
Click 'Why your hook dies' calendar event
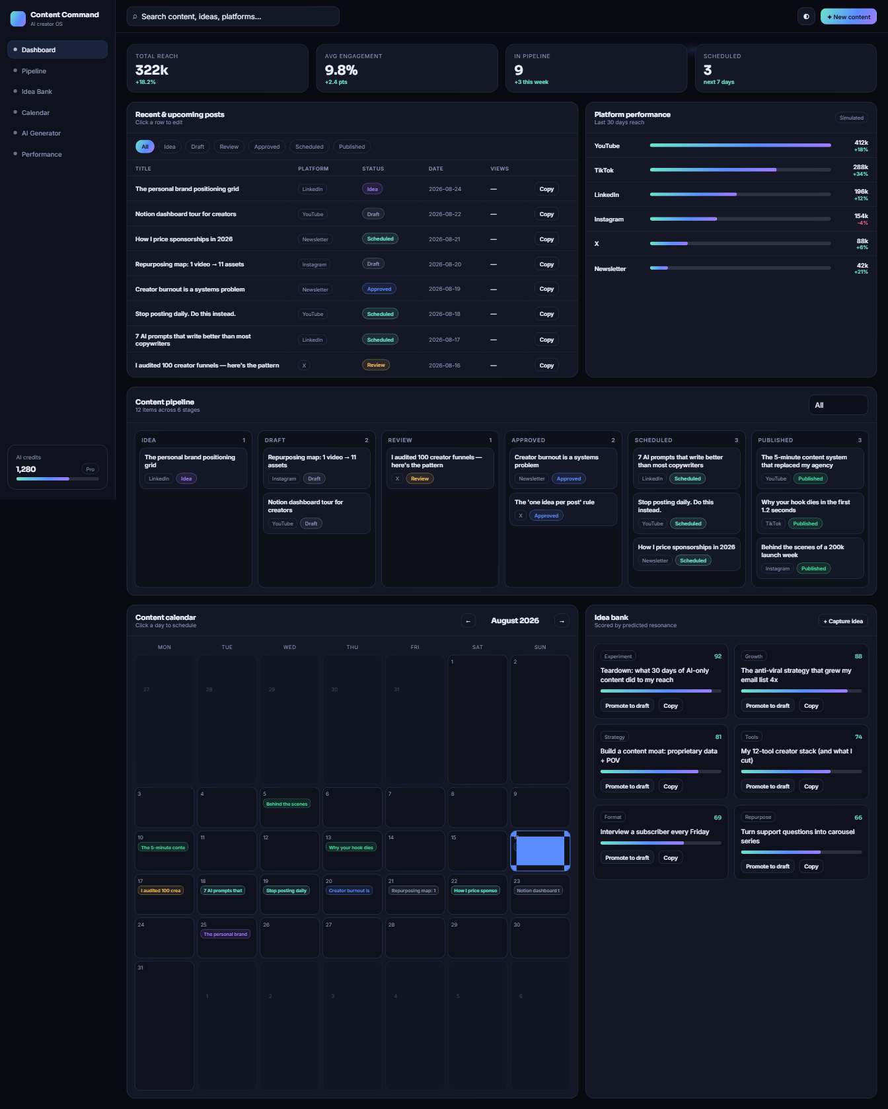351,847
